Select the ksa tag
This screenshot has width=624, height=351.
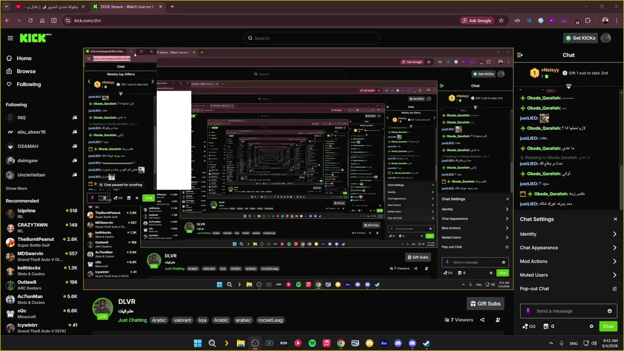point(202,320)
